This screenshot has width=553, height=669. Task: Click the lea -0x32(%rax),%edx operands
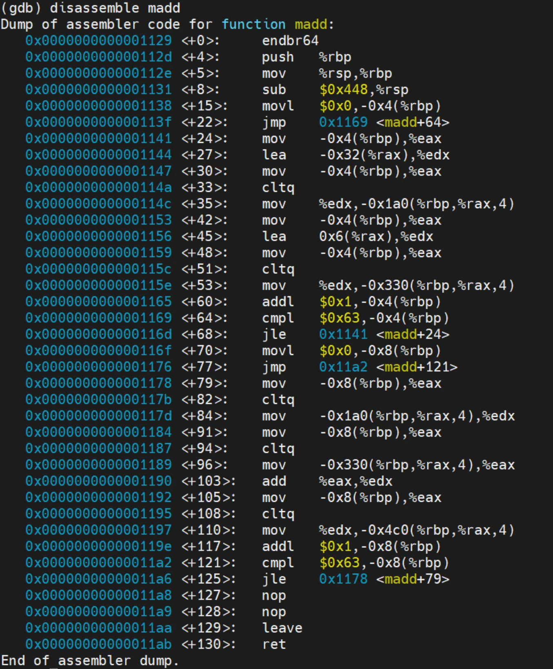point(384,155)
